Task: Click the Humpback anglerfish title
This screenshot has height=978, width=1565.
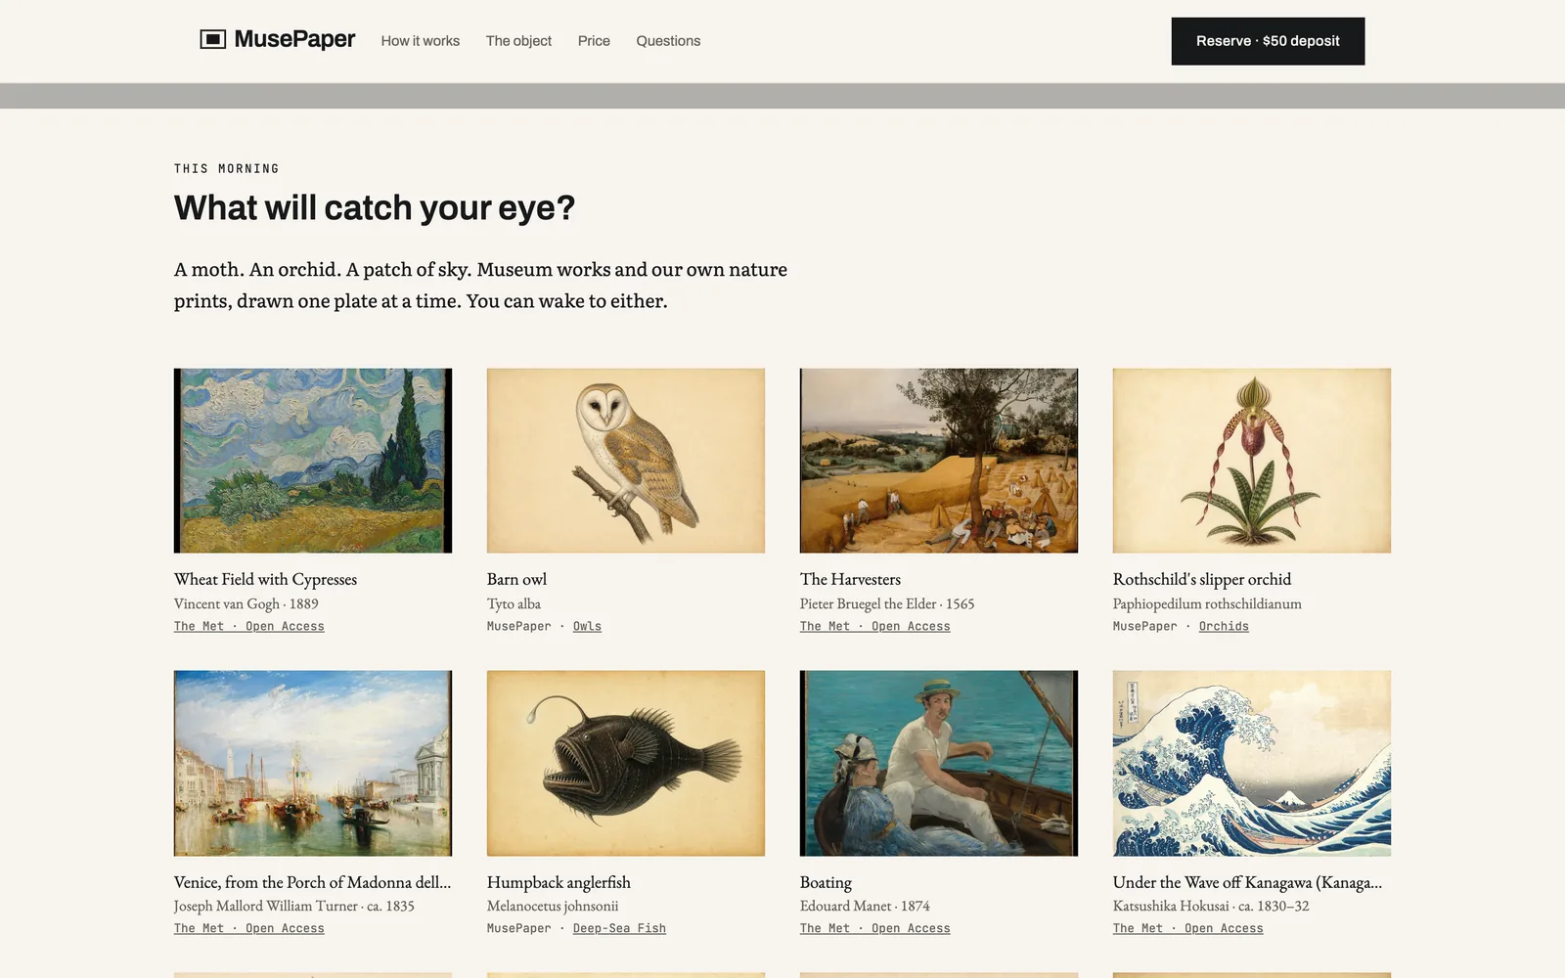Action: 559,882
